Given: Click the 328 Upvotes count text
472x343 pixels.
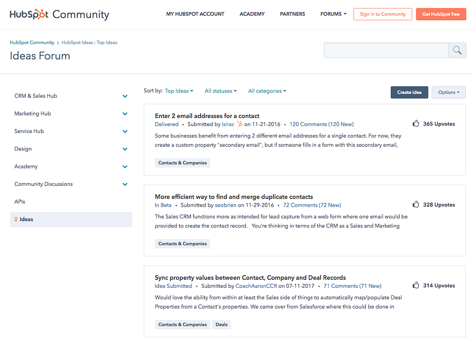Looking at the screenshot, I should click(439, 205).
